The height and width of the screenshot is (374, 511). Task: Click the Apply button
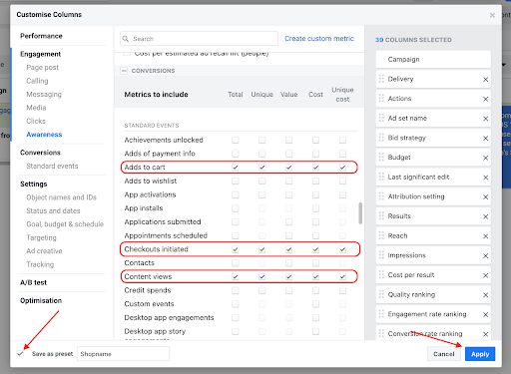(480, 354)
